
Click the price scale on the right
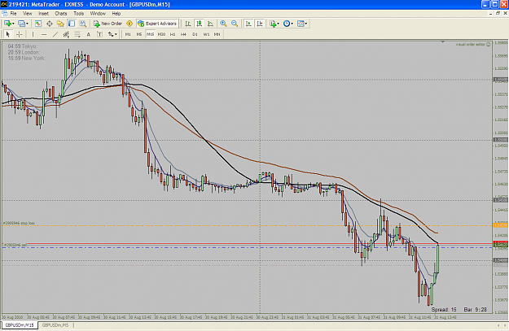[x=501, y=177]
